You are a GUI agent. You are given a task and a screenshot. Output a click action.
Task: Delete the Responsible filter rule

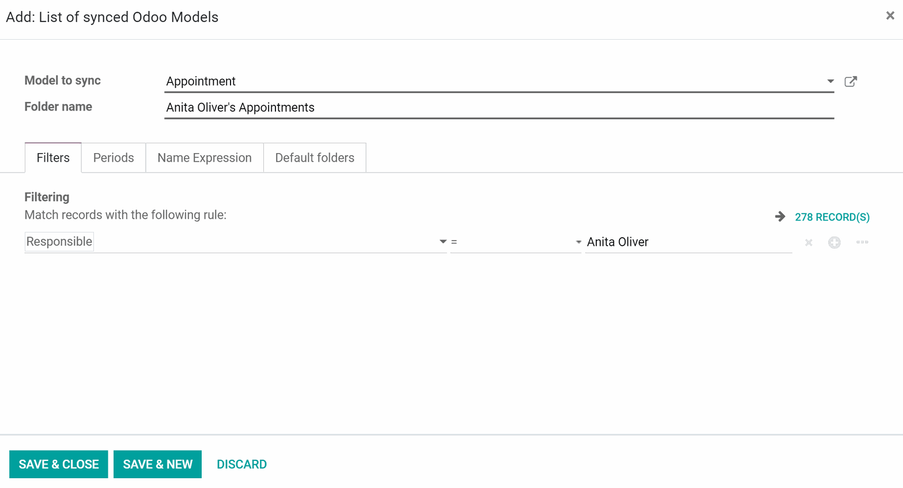(808, 242)
